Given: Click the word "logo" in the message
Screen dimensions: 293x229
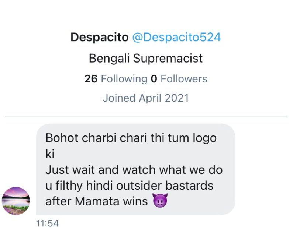Looking at the screenshot, I should (204, 138).
